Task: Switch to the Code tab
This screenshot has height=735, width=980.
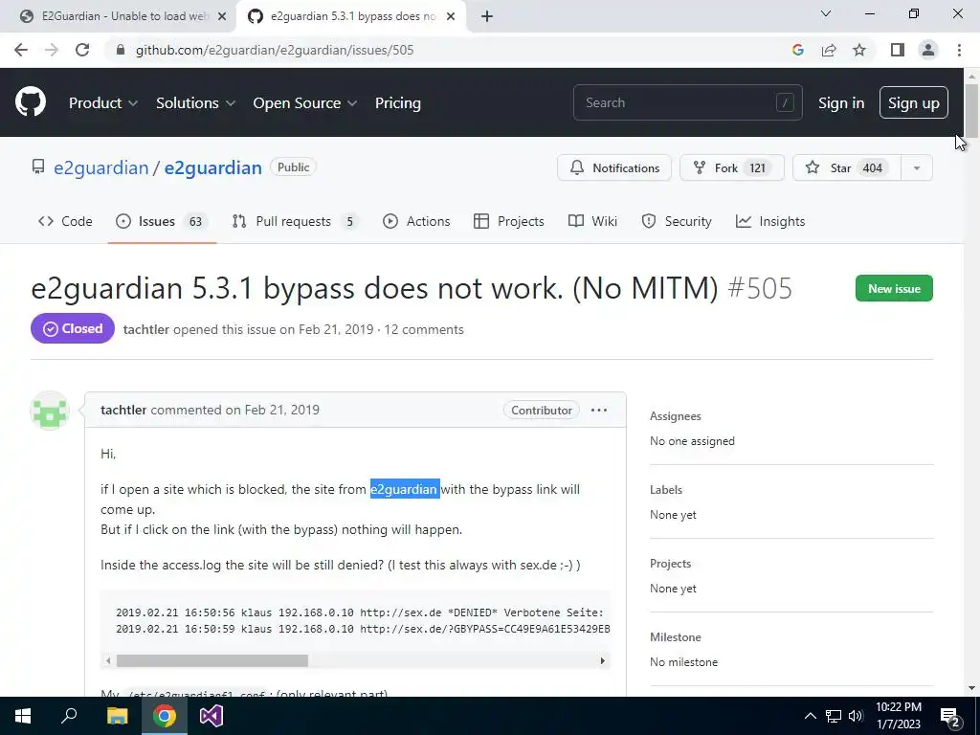Action: pyautogui.click(x=65, y=221)
